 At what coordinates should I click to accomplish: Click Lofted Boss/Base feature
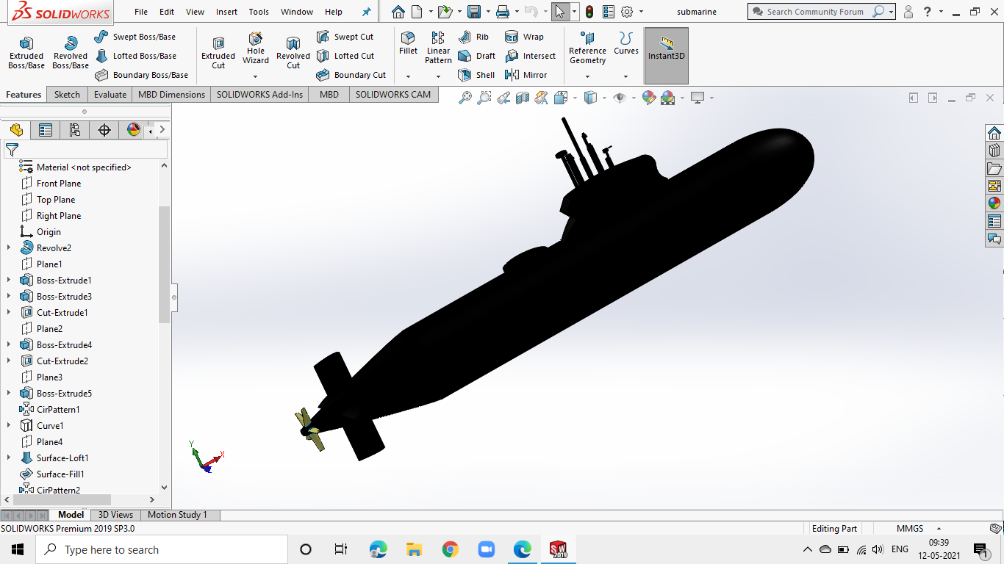135,56
